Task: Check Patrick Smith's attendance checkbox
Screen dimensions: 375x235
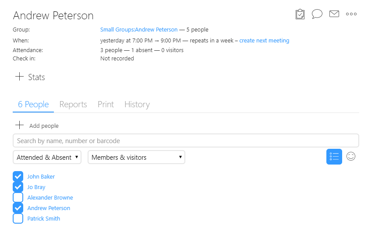Action: point(18,218)
